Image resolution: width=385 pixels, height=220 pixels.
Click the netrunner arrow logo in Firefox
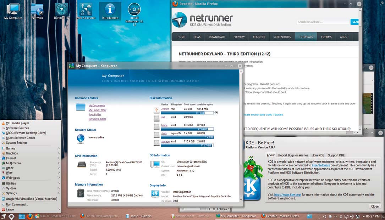point(180,20)
